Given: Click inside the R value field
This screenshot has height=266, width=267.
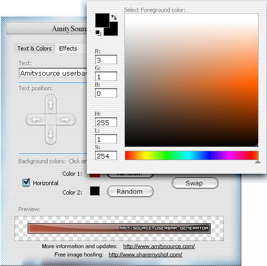Looking at the screenshot, I should click(106, 59).
